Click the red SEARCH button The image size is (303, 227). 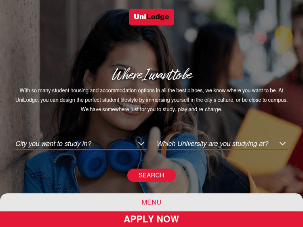[151, 175]
